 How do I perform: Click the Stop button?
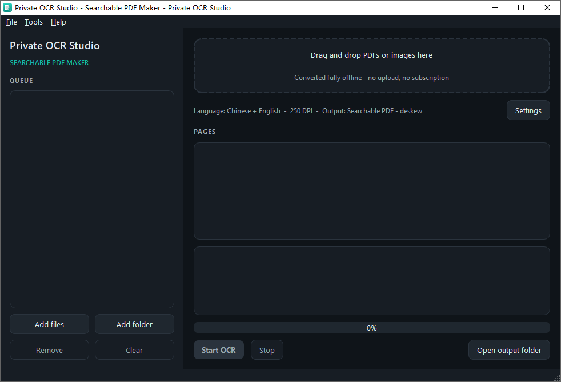267,350
